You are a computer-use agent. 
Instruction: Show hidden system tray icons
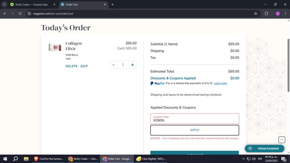click(x=243, y=159)
